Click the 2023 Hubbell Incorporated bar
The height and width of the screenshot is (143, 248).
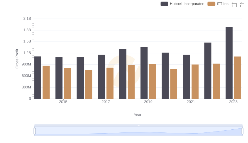point(229,63)
